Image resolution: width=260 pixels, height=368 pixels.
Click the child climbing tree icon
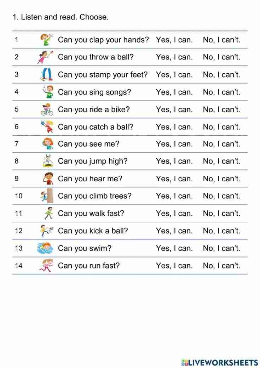47,196
